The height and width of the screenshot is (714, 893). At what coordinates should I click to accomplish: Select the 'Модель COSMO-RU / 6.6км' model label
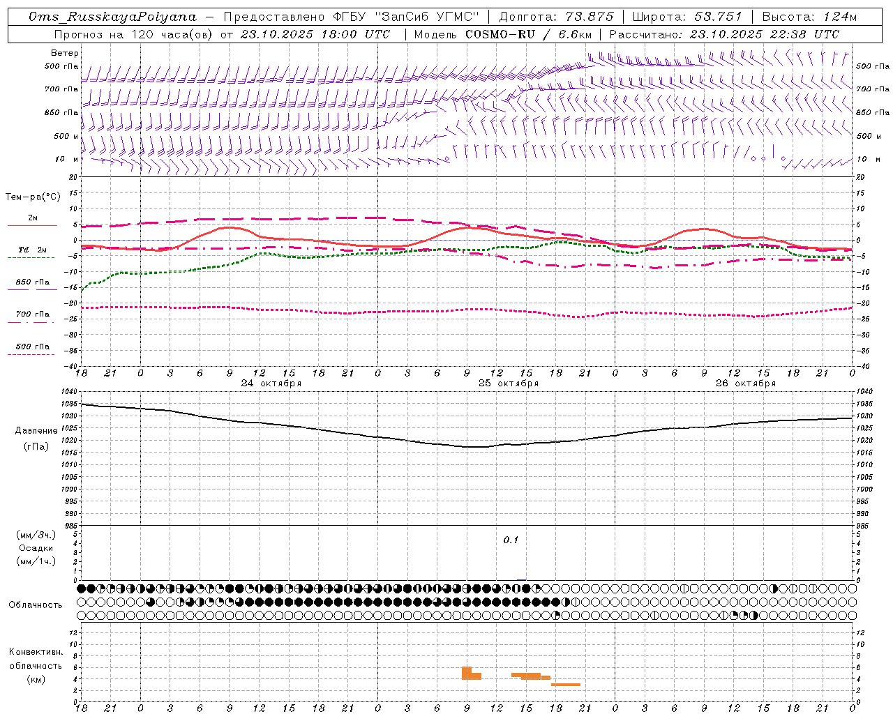pyautogui.click(x=502, y=34)
